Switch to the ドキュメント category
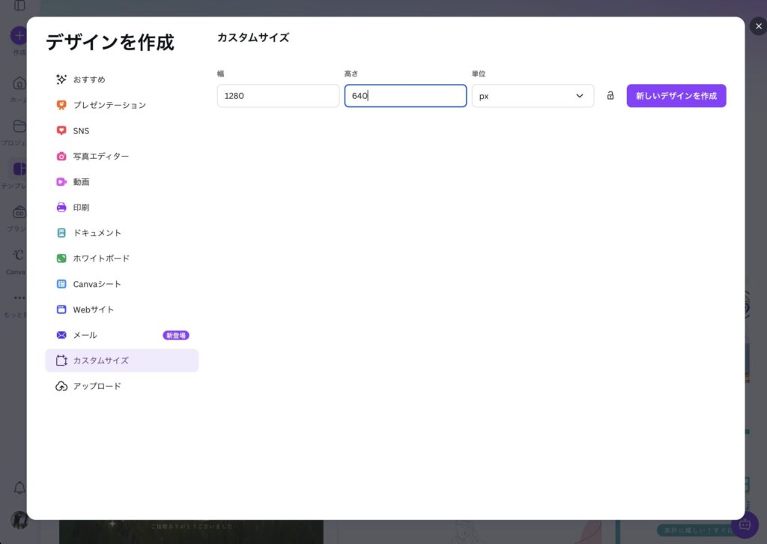This screenshot has width=767, height=544. pos(97,233)
